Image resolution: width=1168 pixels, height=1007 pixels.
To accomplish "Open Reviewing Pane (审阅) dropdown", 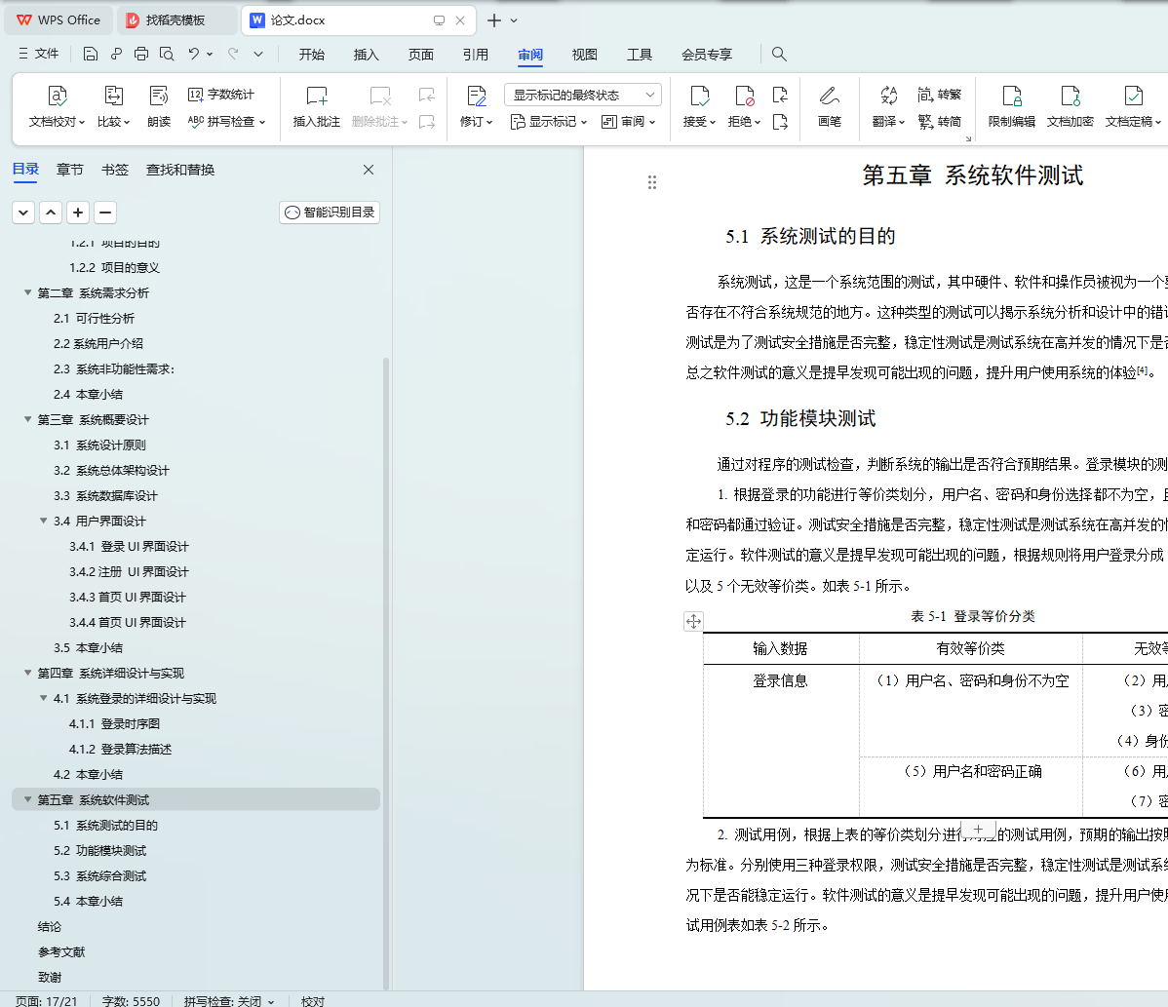I will (x=628, y=122).
